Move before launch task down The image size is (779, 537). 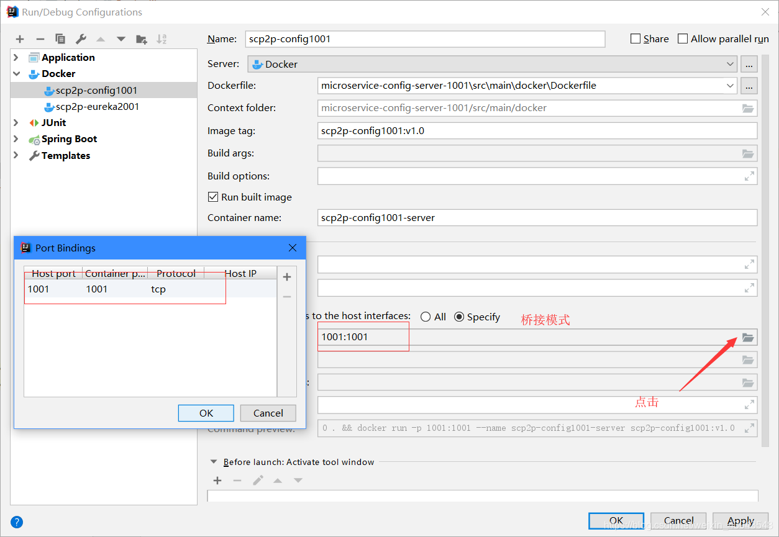tap(298, 481)
